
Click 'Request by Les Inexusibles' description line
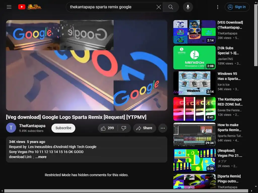tap(53, 147)
